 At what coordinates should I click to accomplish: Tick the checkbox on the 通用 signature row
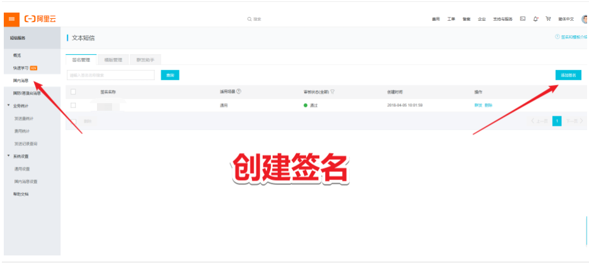point(73,106)
